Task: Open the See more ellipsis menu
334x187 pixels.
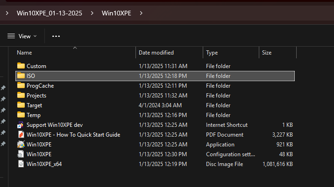Action: (x=56, y=36)
